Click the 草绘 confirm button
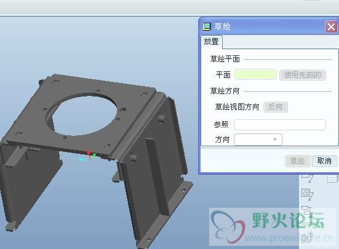Image resolution: width=339 pixels, height=249 pixels. (298, 161)
